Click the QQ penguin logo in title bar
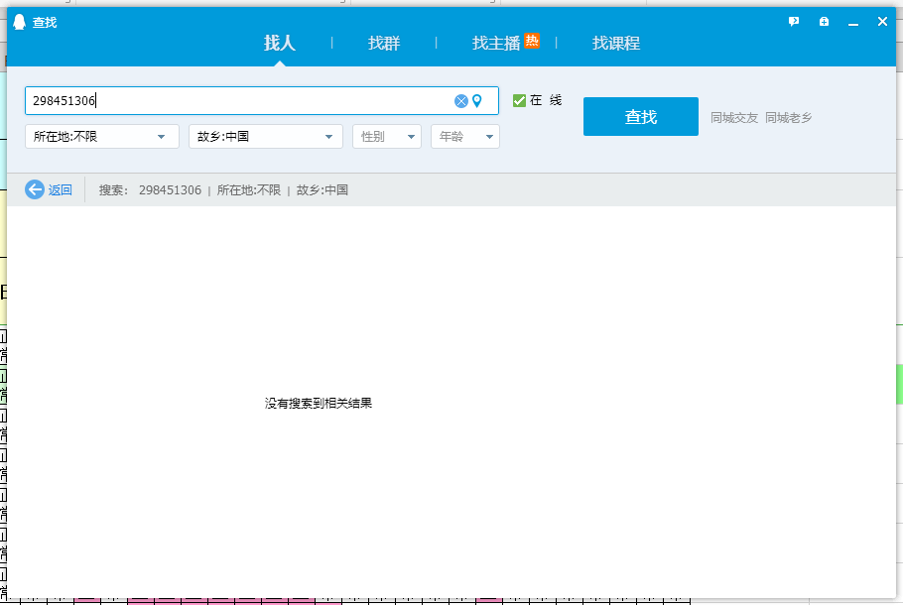Screen dimensions: 903x605 click(19, 22)
